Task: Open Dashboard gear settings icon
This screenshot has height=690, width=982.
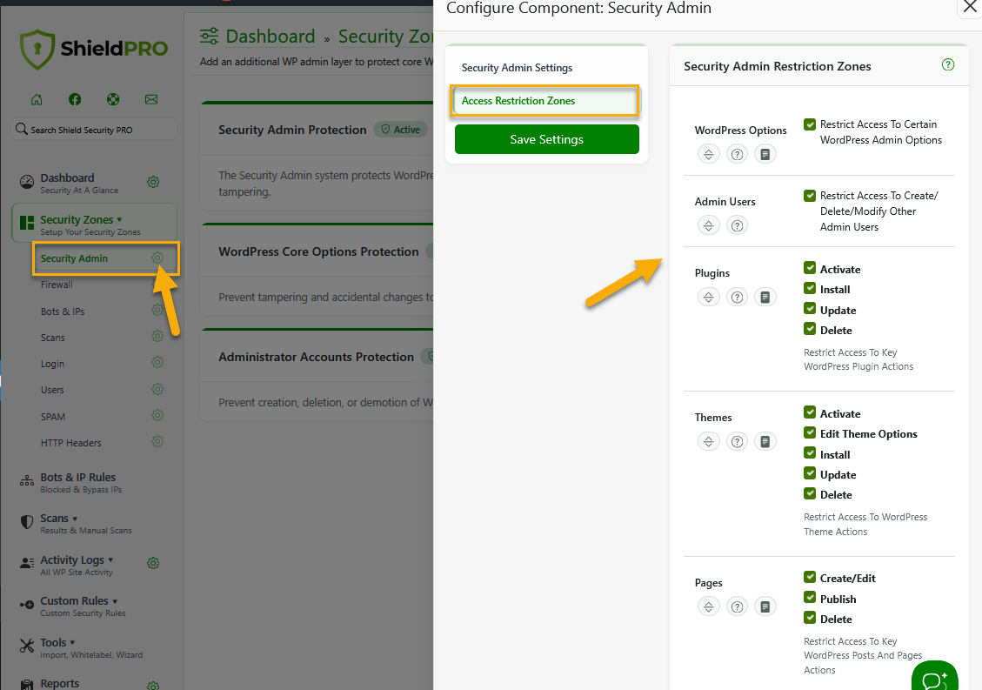Action: [x=153, y=182]
